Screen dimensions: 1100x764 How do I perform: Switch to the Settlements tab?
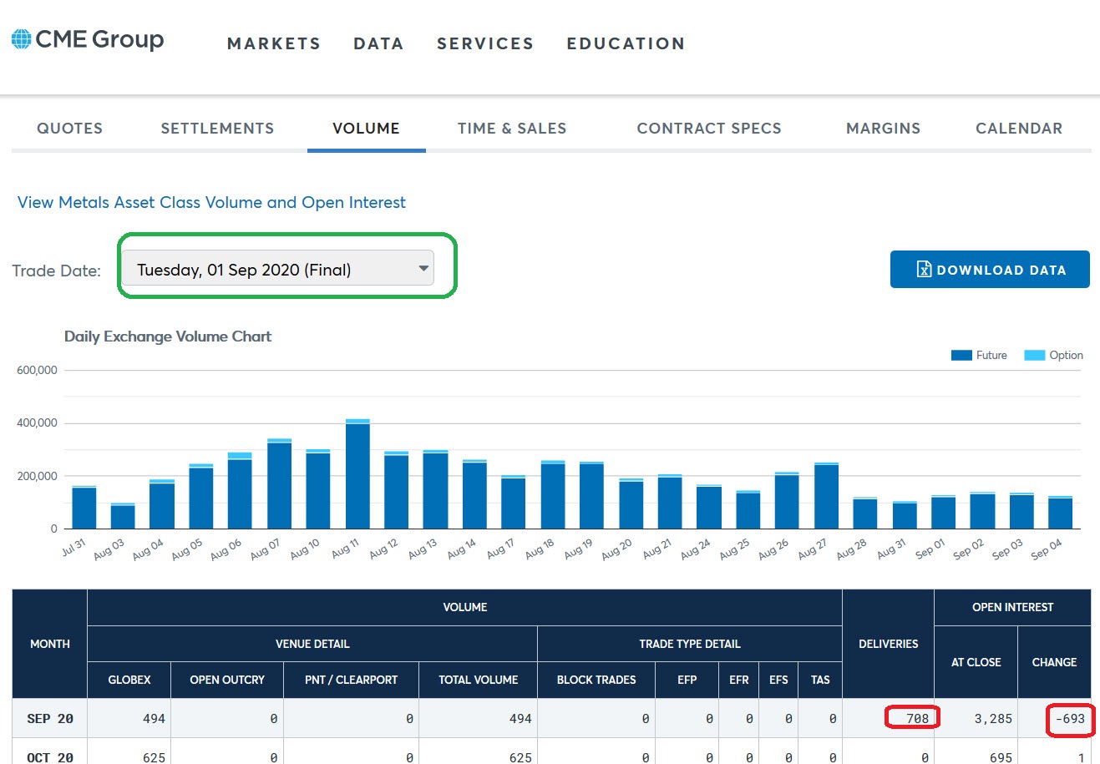217,129
